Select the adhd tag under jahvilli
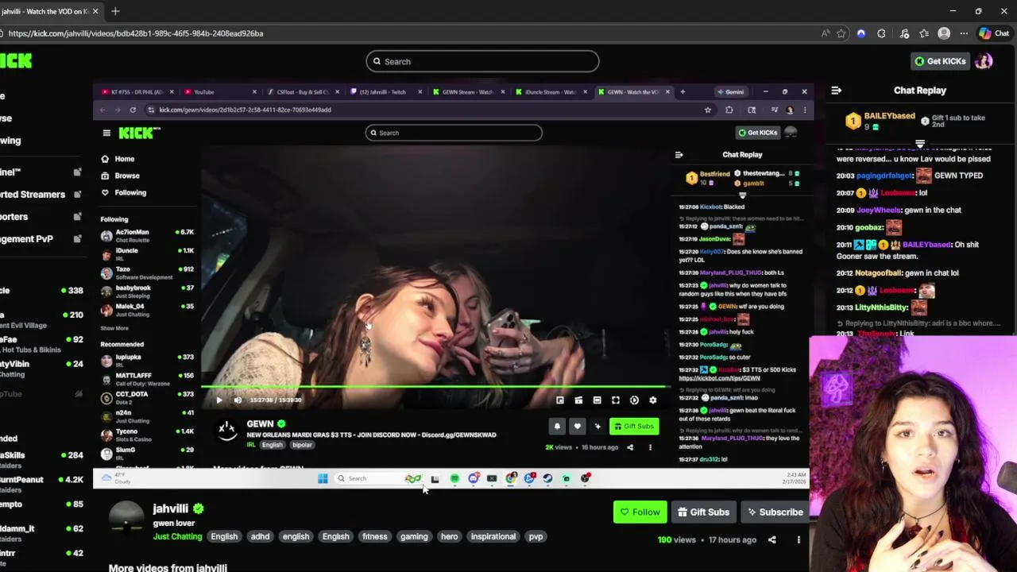This screenshot has height=572, width=1017. tap(260, 536)
